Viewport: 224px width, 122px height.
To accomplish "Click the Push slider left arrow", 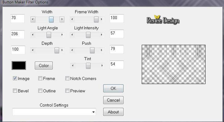I will click(72, 50).
